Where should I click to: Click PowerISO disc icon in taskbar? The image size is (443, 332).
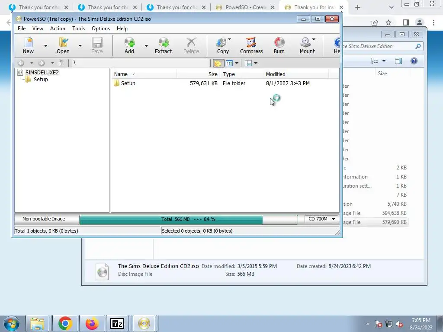(144, 323)
